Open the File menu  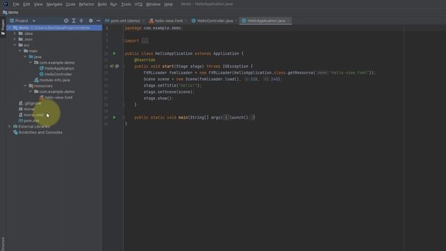(16, 4)
